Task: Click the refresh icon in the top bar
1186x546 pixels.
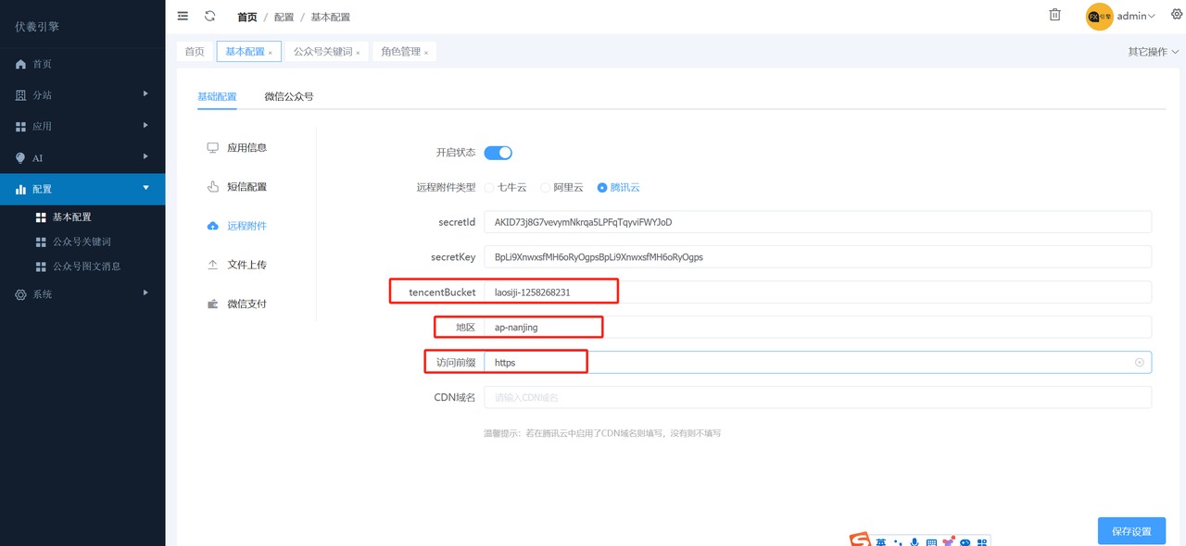Action: click(x=211, y=16)
